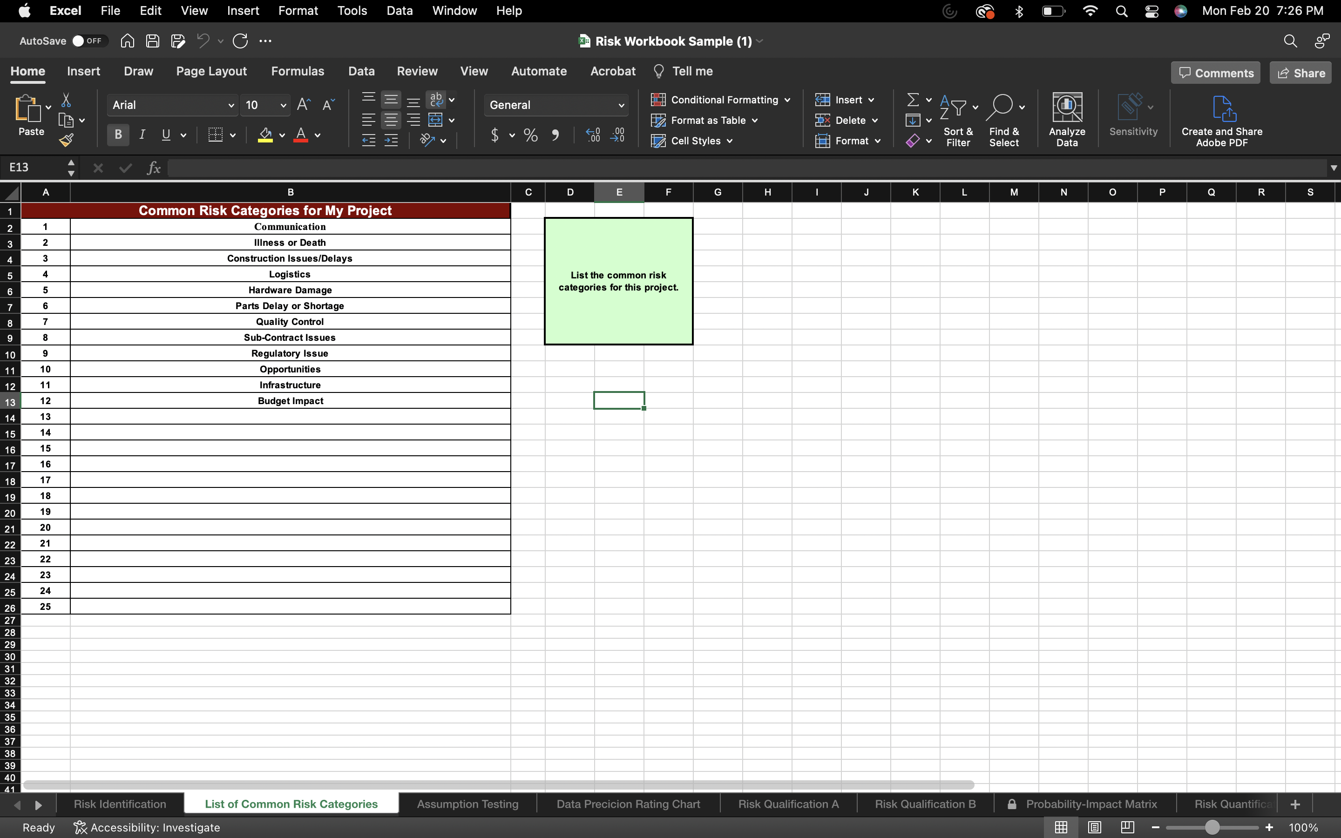
Task: Click Accessibility: Investigate in status bar
Action: [x=147, y=827]
